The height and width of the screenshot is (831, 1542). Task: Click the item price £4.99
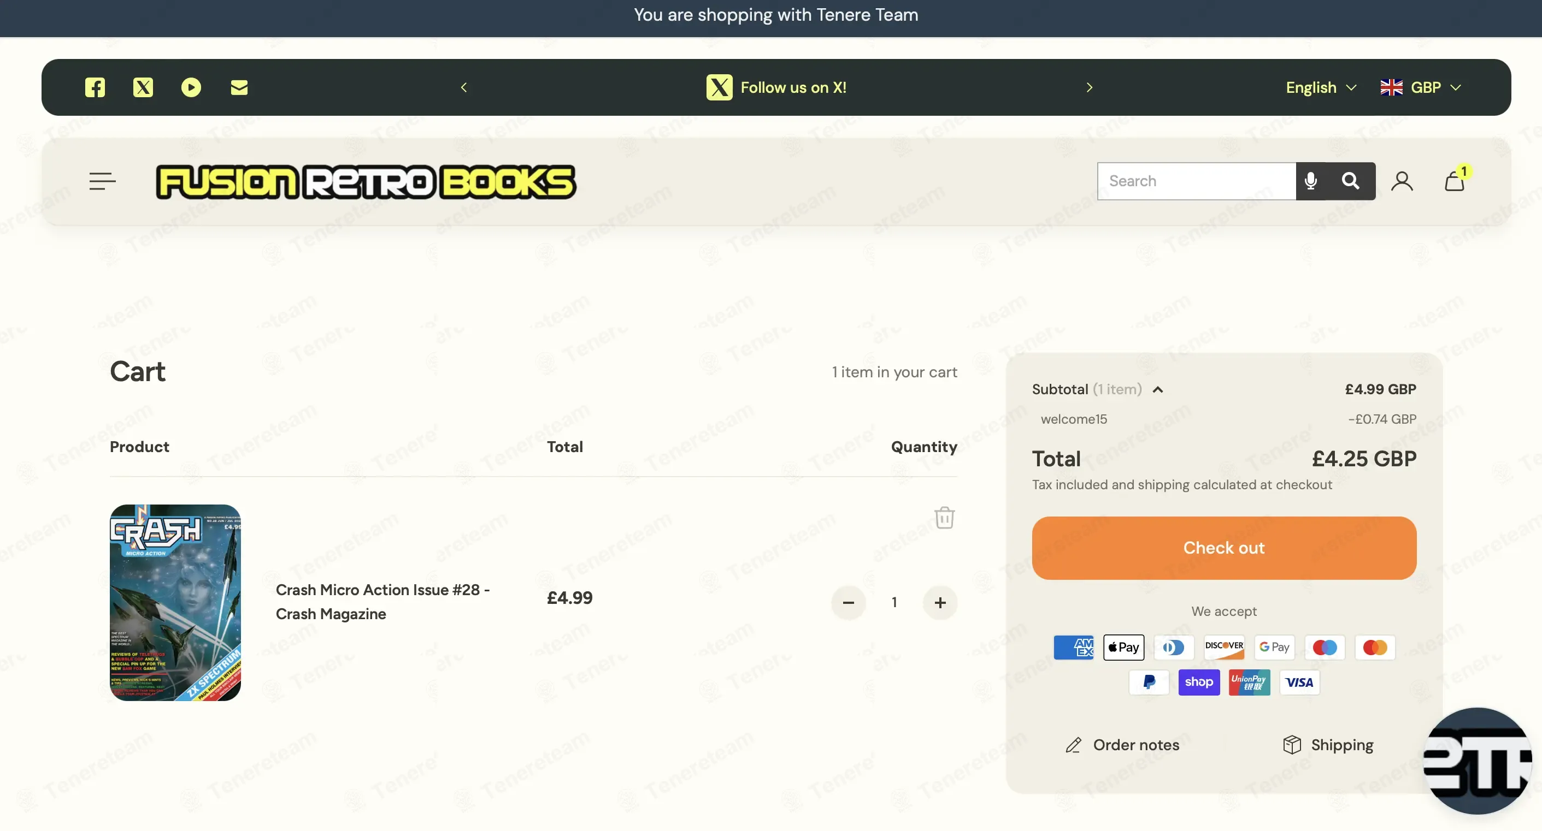569,598
